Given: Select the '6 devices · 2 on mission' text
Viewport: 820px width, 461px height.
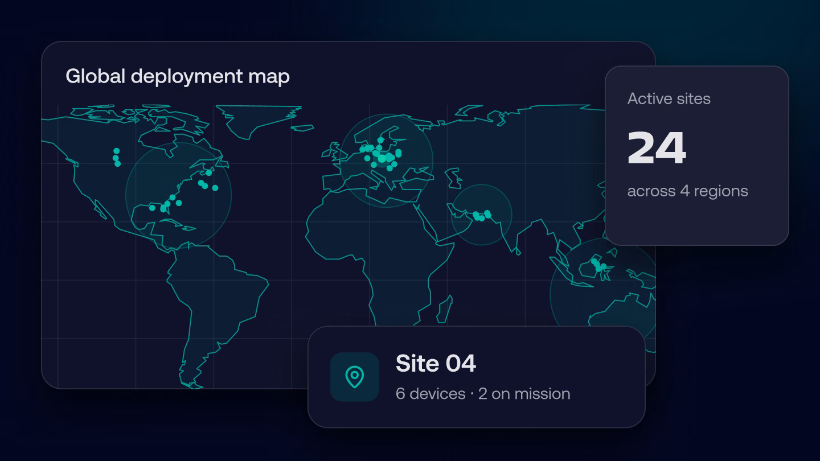Looking at the screenshot, I should coord(483,394).
